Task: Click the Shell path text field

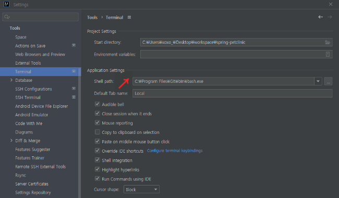Action: click(223, 81)
